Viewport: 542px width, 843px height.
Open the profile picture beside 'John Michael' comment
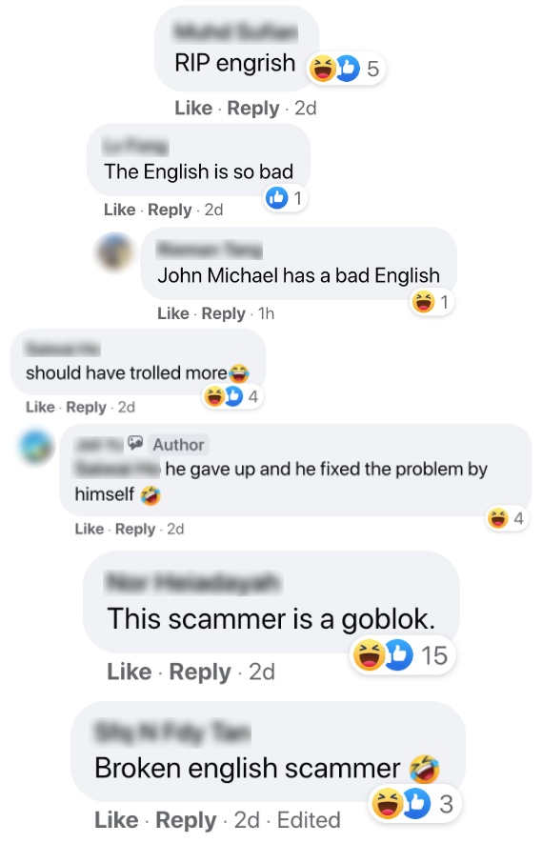115,252
